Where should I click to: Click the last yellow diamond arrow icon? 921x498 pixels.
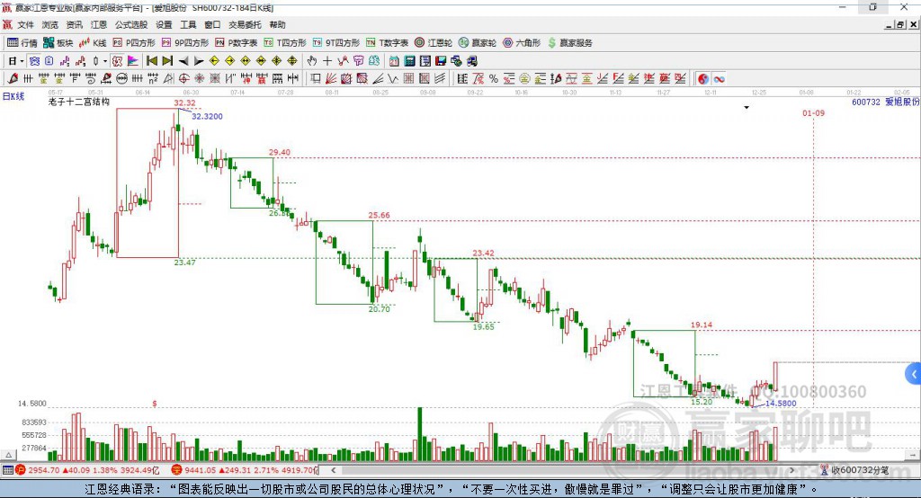(292, 61)
